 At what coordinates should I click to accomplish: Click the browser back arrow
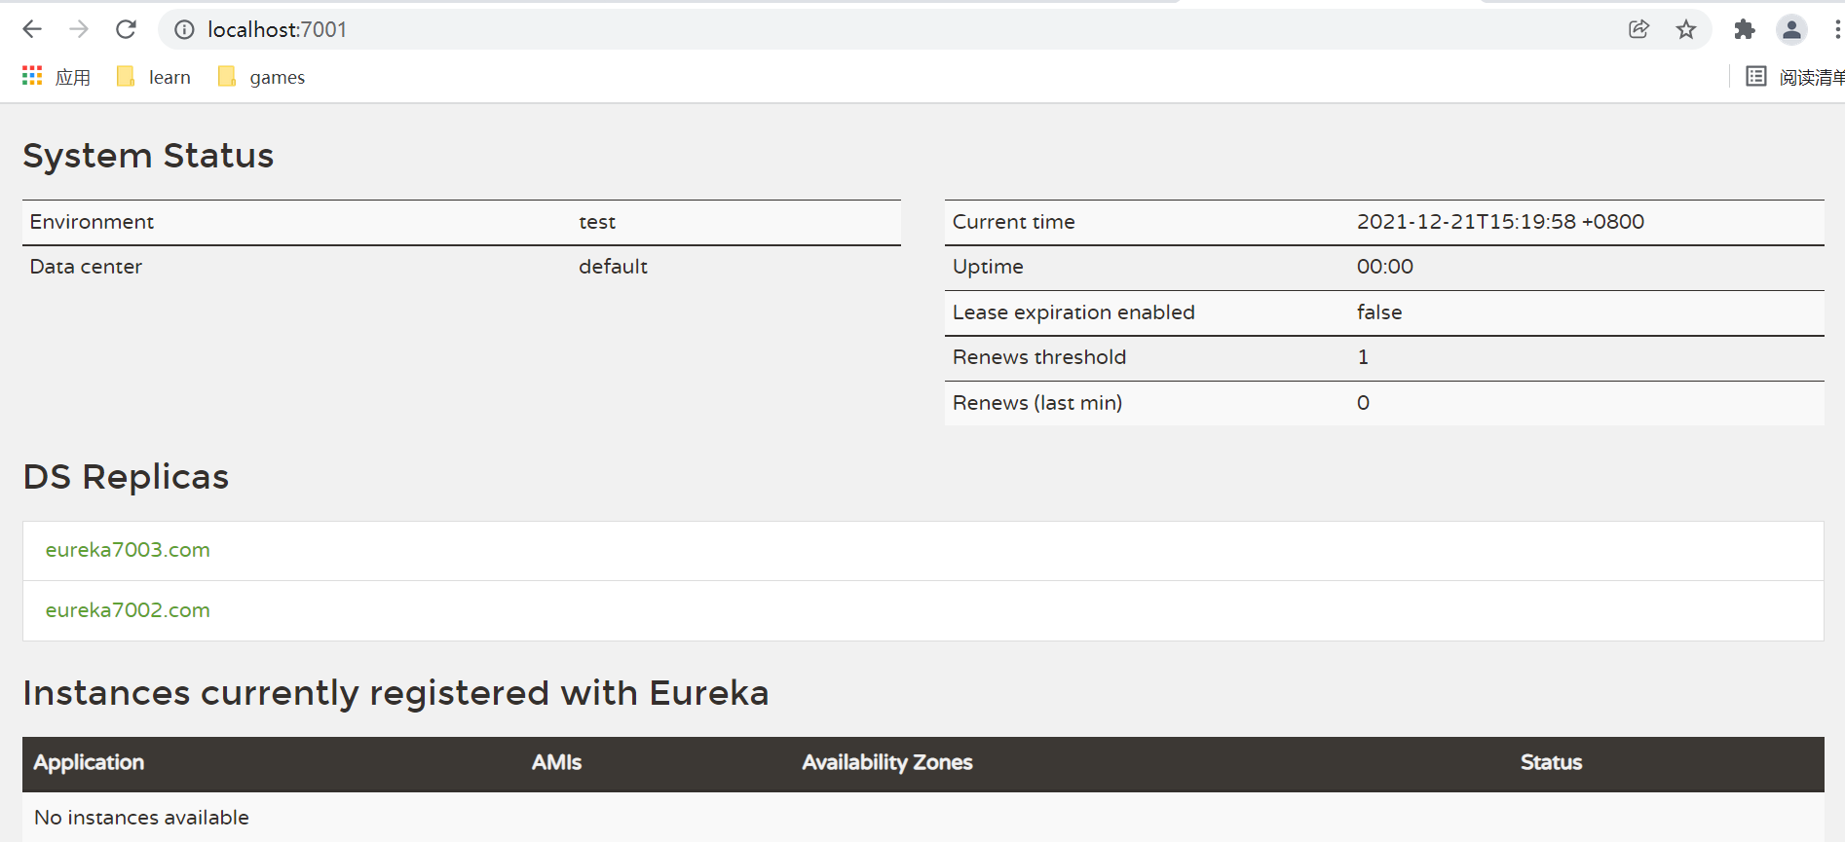coord(32,29)
